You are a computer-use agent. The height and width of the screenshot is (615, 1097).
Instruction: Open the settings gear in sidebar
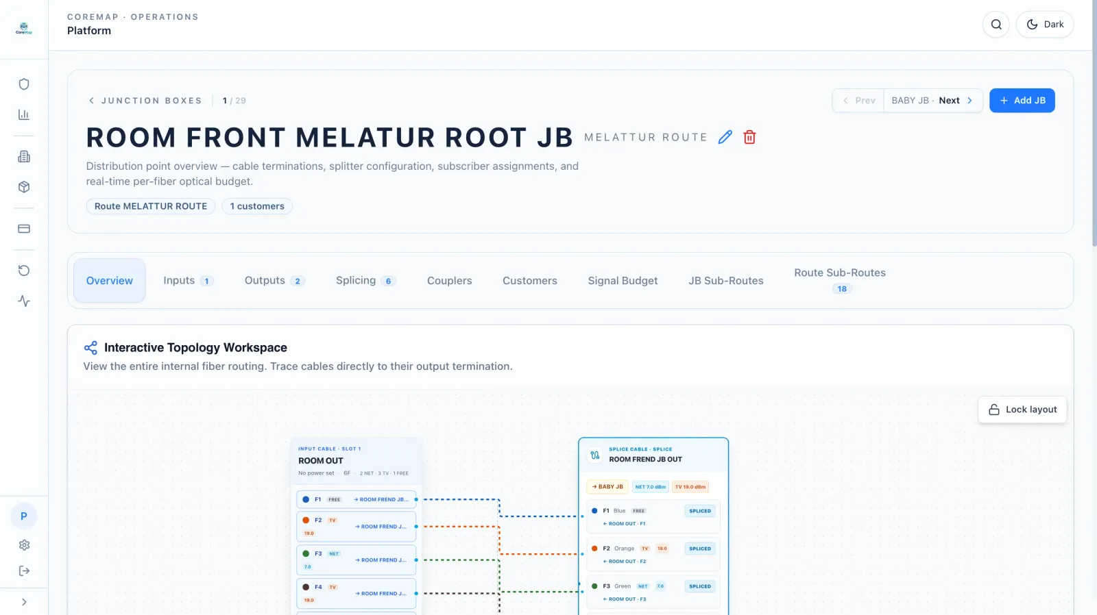(x=24, y=545)
